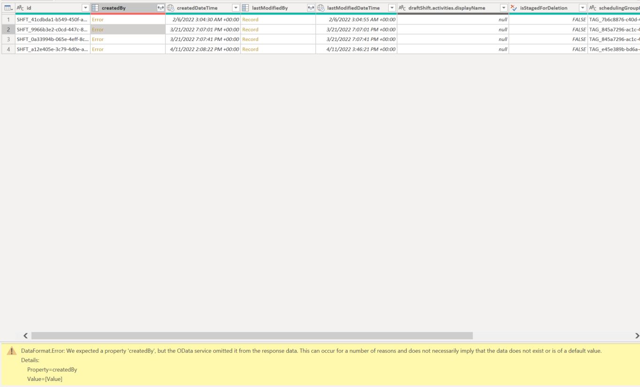Select the row 4 number header
The width and height of the screenshot is (640, 387).
pyautogui.click(x=8, y=49)
